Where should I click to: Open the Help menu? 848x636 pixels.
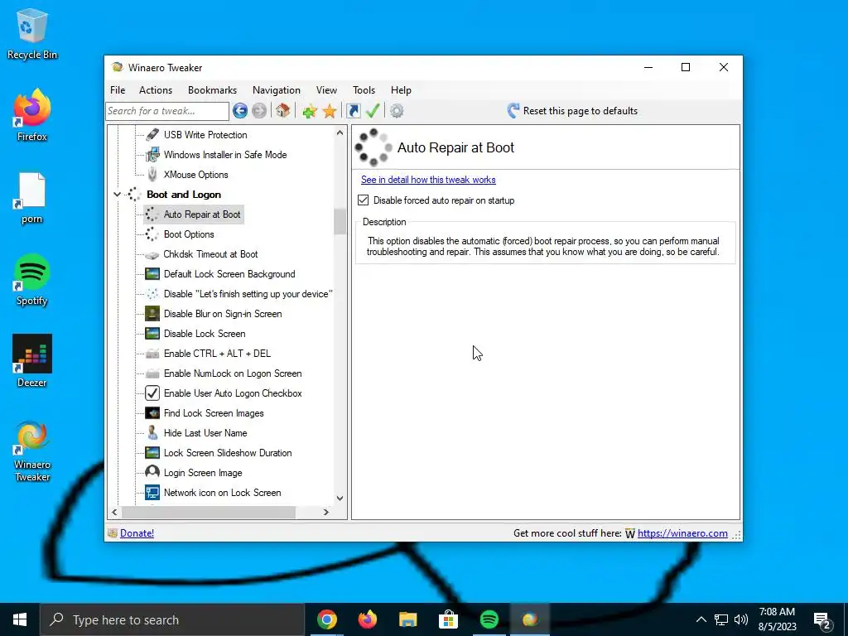(402, 90)
